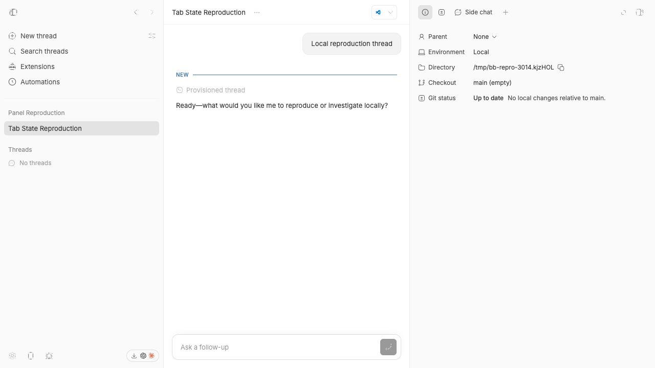Add a new panel tab
The height and width of the screenshot is (368, 655).
coord(506,12)
